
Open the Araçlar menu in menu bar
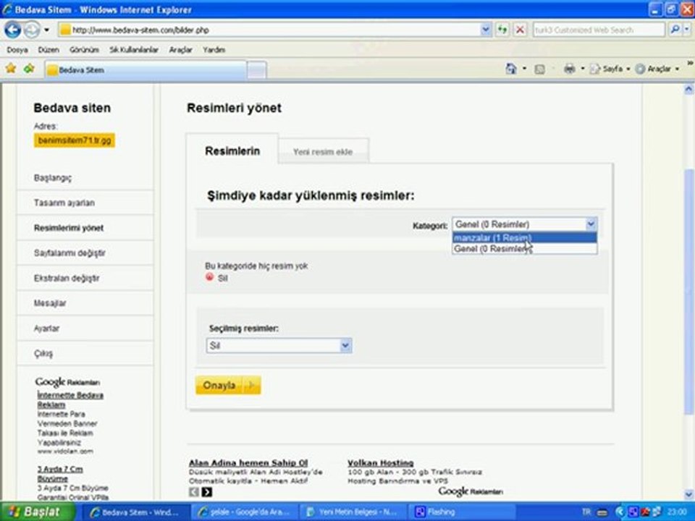180,50
